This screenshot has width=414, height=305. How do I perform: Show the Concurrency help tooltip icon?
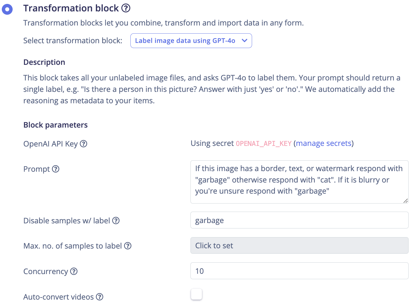pyautogui.click(x=74, y=271)
